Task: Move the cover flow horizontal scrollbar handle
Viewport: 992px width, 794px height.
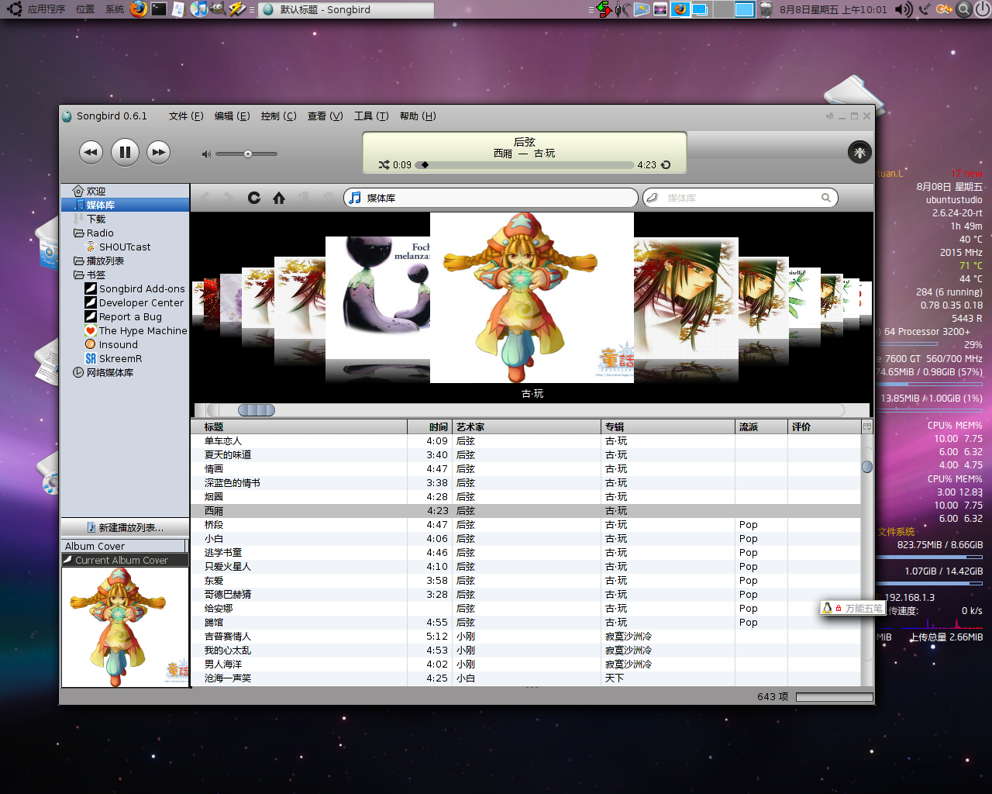Action: (257, 410)
